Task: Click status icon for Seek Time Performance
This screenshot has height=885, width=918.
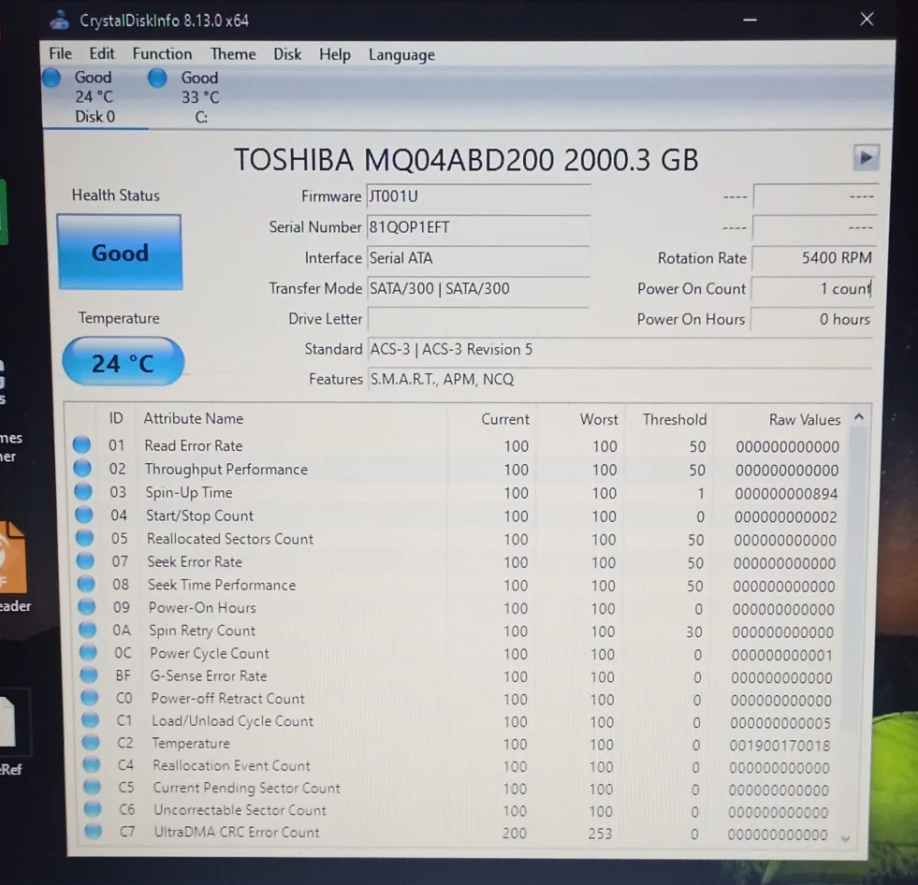Action: coord(85,584)
